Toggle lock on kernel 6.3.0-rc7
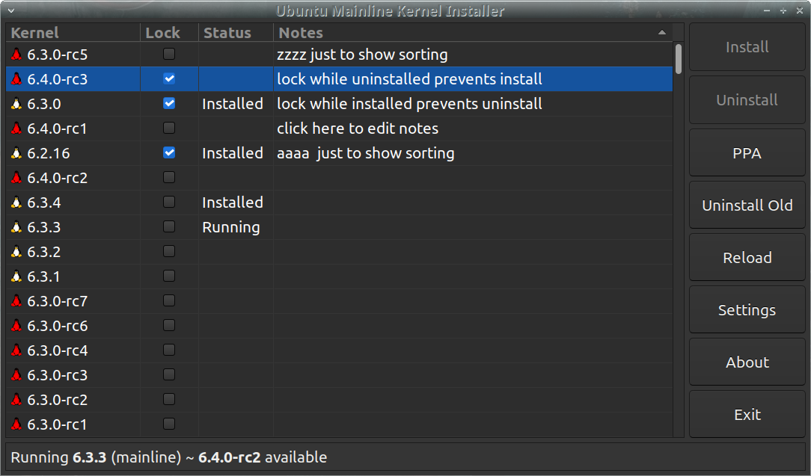 pos(169,300)
